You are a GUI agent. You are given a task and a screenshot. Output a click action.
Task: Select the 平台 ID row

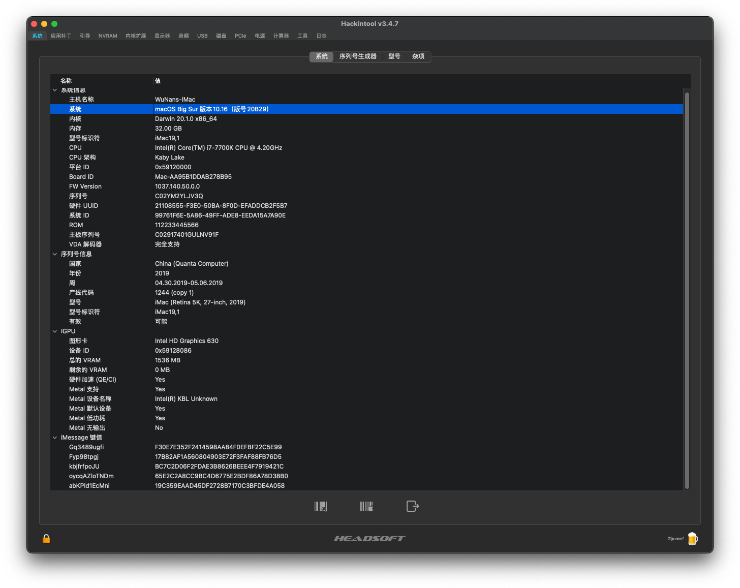(x=366, y=167)
